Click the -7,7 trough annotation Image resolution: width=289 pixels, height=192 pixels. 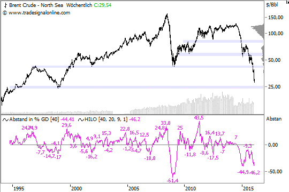[x=40, y=152]
